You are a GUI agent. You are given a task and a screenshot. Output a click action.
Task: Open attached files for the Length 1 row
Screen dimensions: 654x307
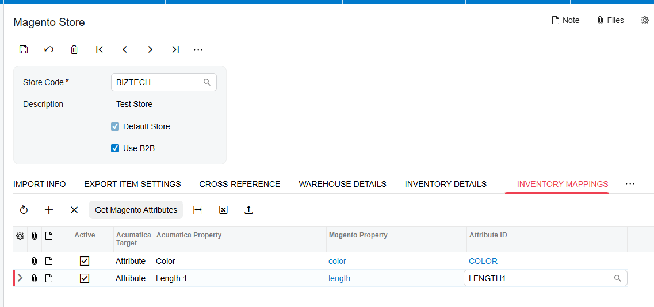point(34,278)
